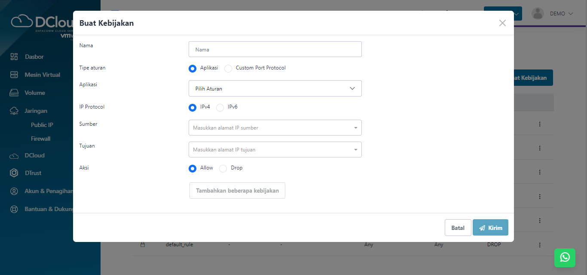The height and width of the screenshot is (275, 587).
Task: Click the Bantuan lifebuoy icon
Action: point(14,209)
